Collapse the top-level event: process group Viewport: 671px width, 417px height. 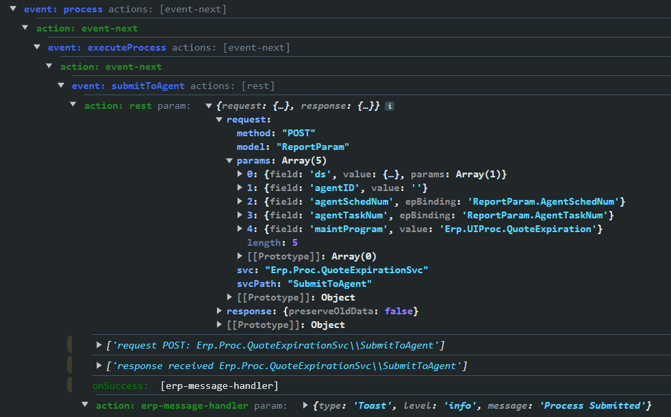pyautogui.click(x=13, y=9)
